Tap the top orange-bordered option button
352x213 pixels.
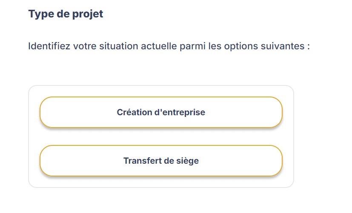pos(161,112)
